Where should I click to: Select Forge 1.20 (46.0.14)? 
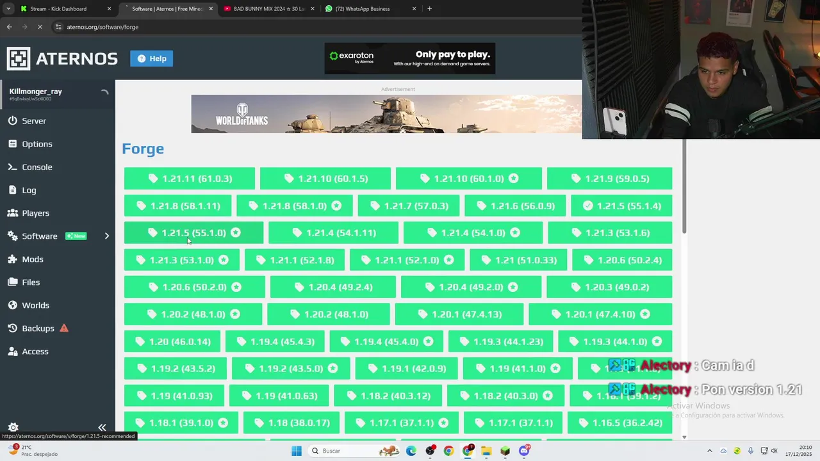[172, 341]
